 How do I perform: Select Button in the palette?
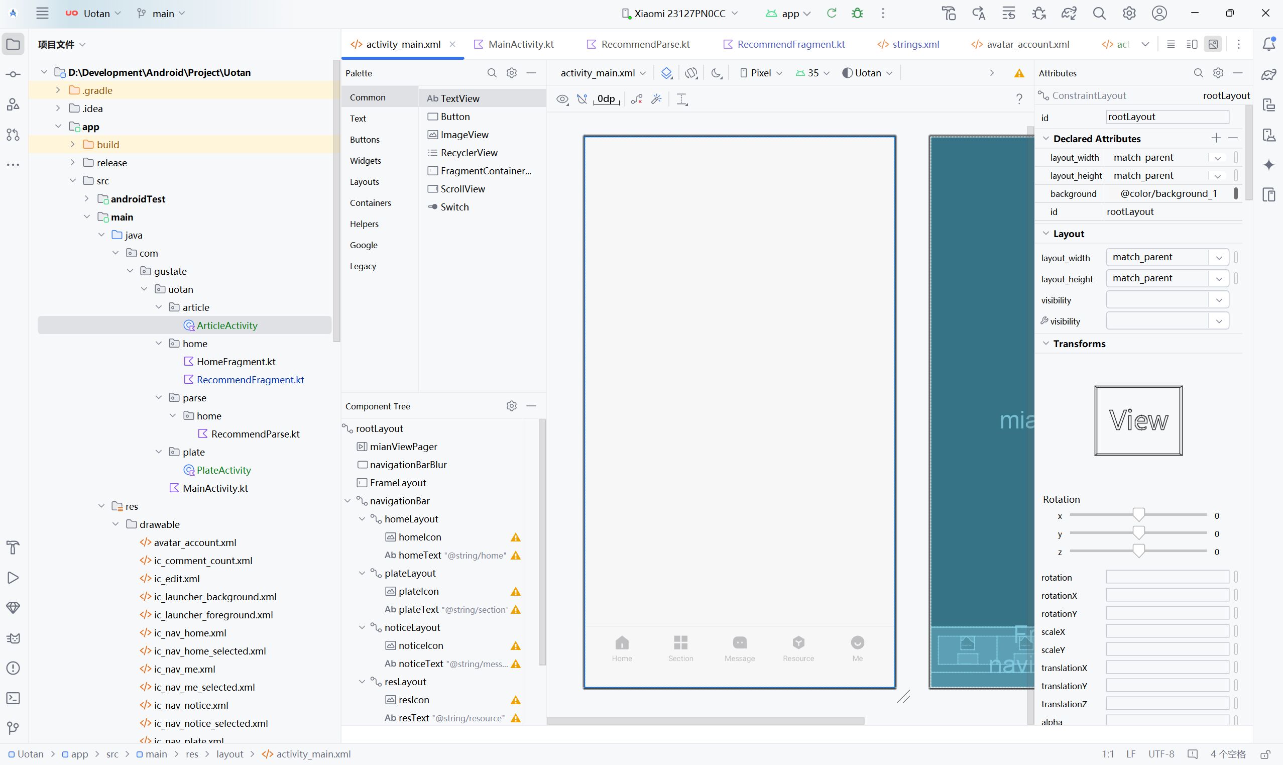point(483,117)
